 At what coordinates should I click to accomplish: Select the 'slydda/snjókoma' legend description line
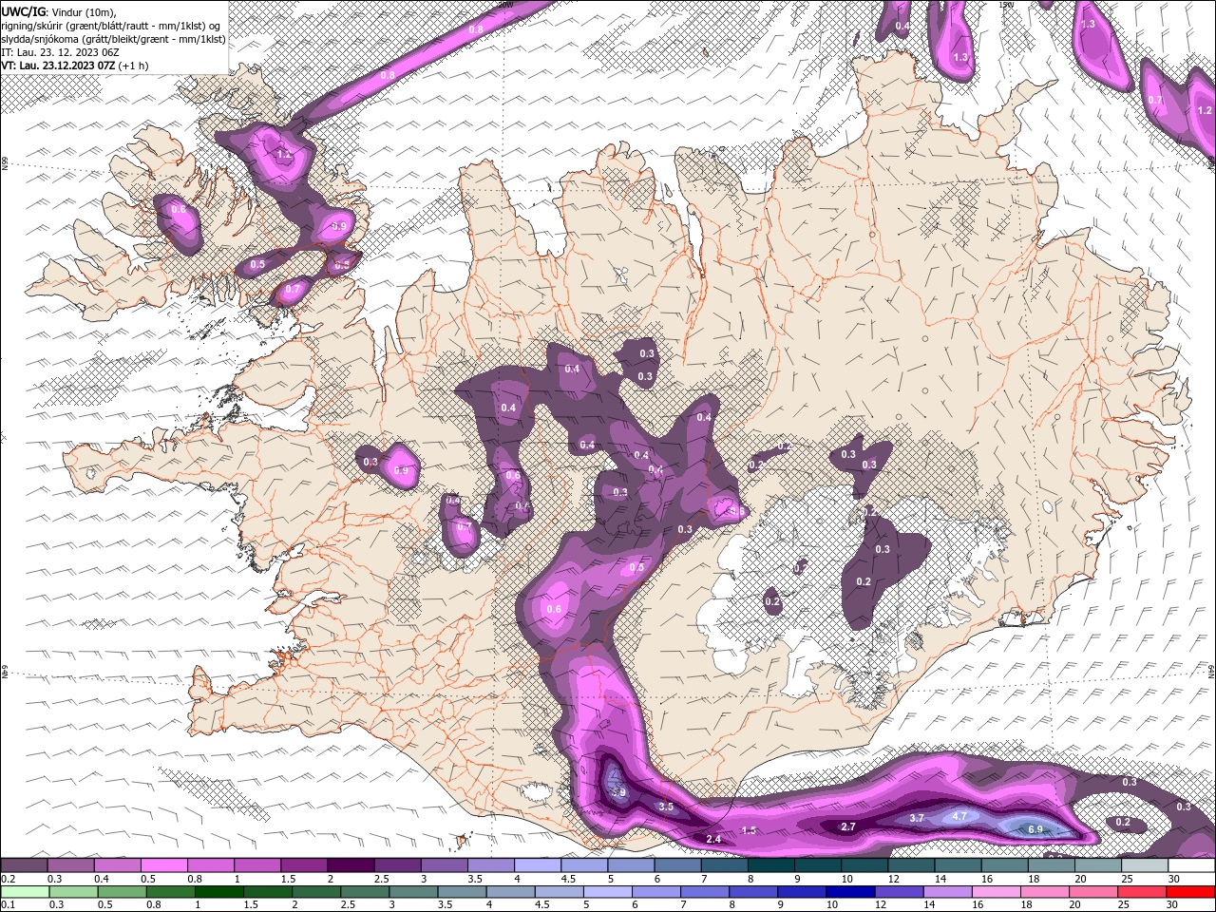point(113,39)
